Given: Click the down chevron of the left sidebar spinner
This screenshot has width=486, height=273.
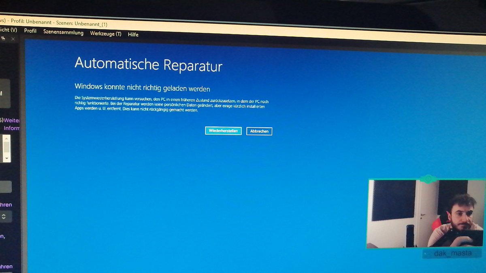Looking at the screenshot, I should point(3,218).
